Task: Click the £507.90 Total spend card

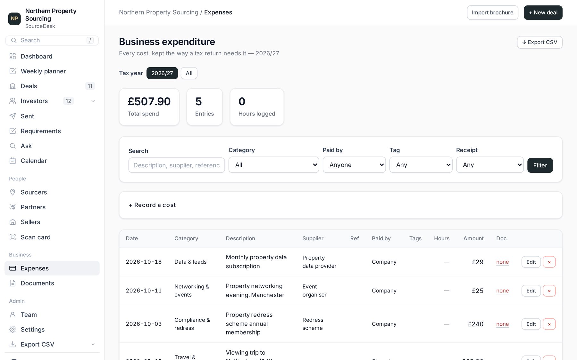Action: 149,107
